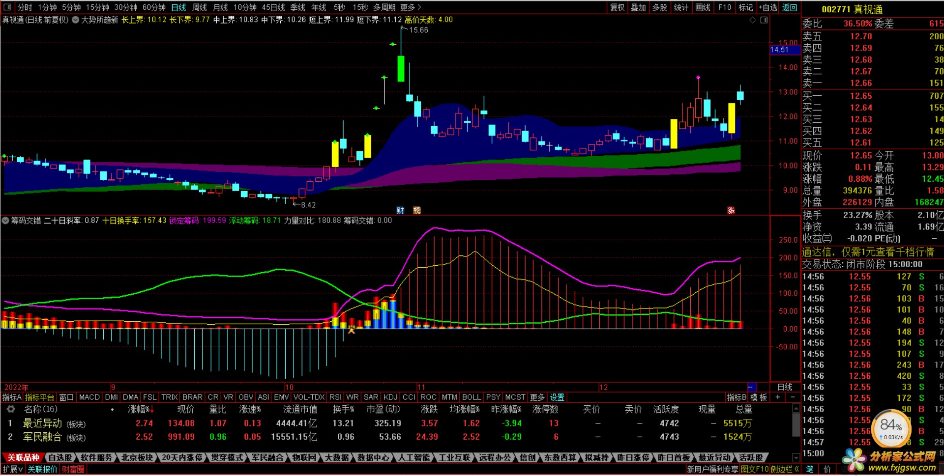Sort by the 涨幅% column header
944x476 pixels.
pos(142,409)
